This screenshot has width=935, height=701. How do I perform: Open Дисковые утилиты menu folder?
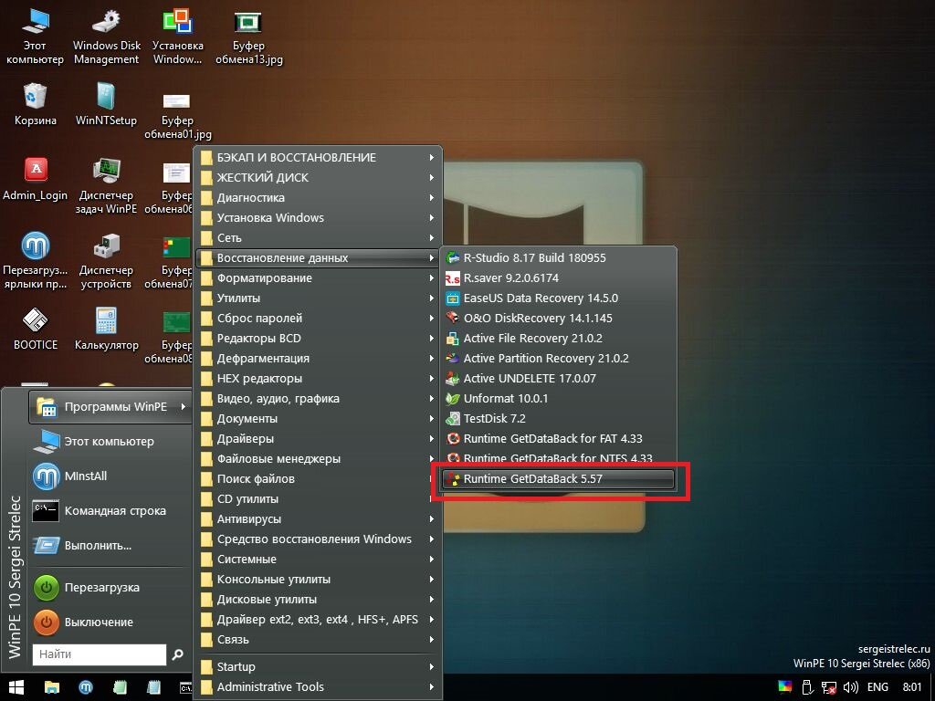tap(319, 599)
